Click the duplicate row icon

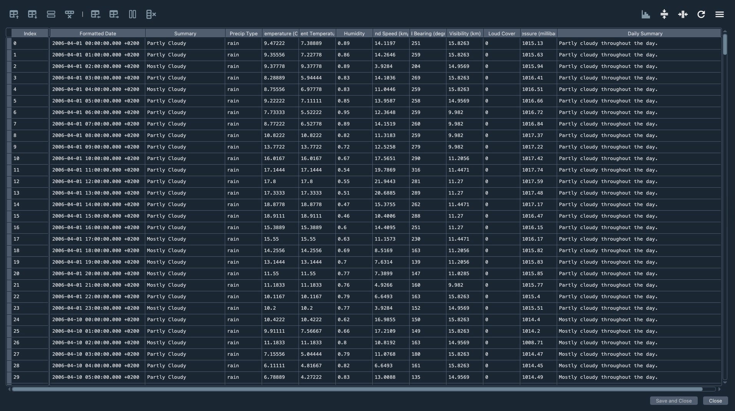(51, 15)
